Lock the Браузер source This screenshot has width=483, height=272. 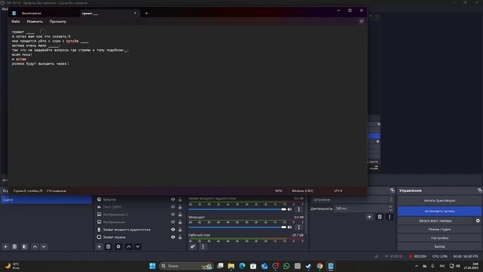[180, 199]
